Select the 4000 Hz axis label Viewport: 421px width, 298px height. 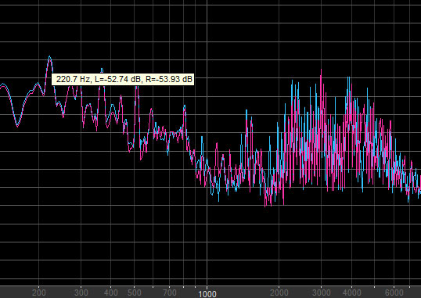point(351,293)
